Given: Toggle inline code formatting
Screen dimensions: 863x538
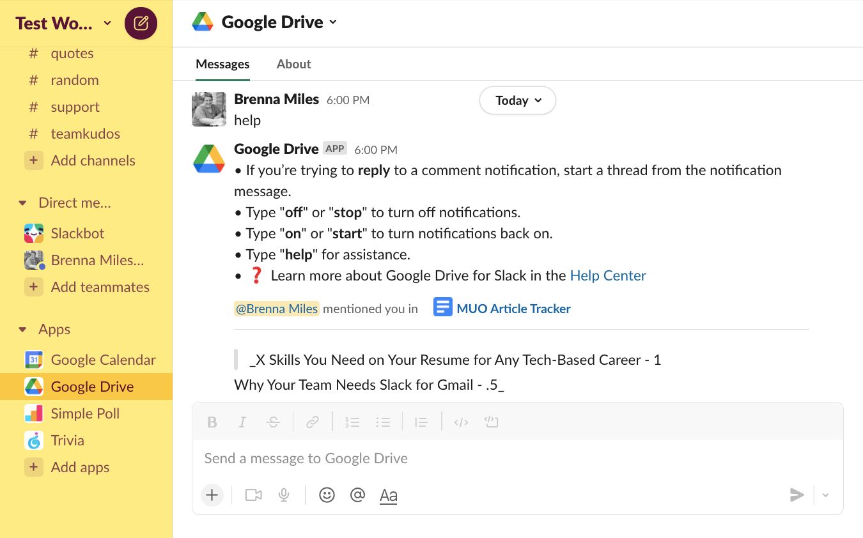Looking at the screenshot, I should tap(461, 422).
